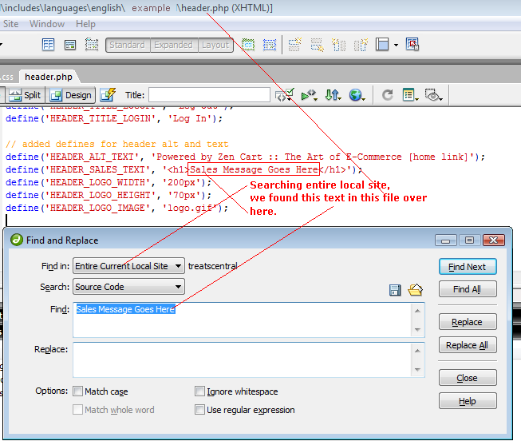Click the Insert Div Tag icon
Image resolution: width=521 pixels, height=445 pixels.
coord(70,45)
